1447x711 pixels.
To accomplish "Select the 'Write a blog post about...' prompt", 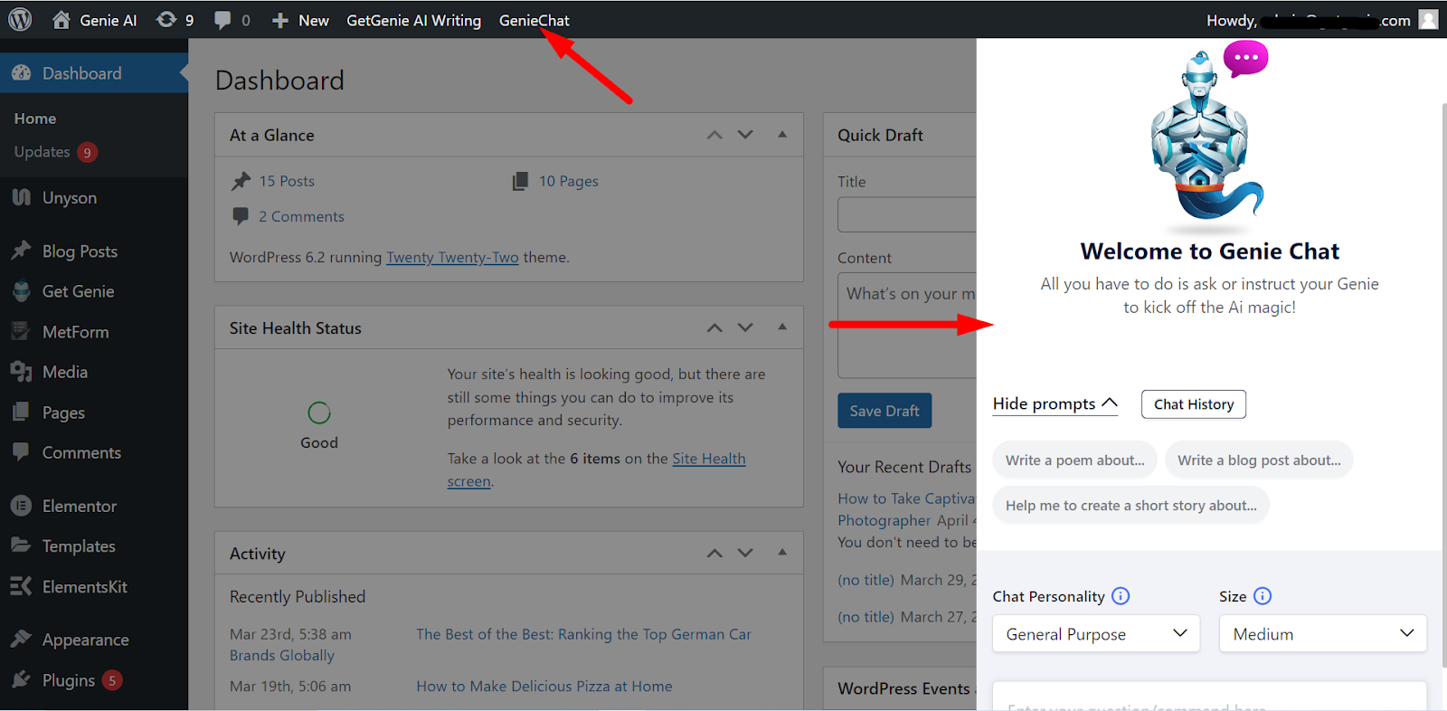I will pos(1259,460).
